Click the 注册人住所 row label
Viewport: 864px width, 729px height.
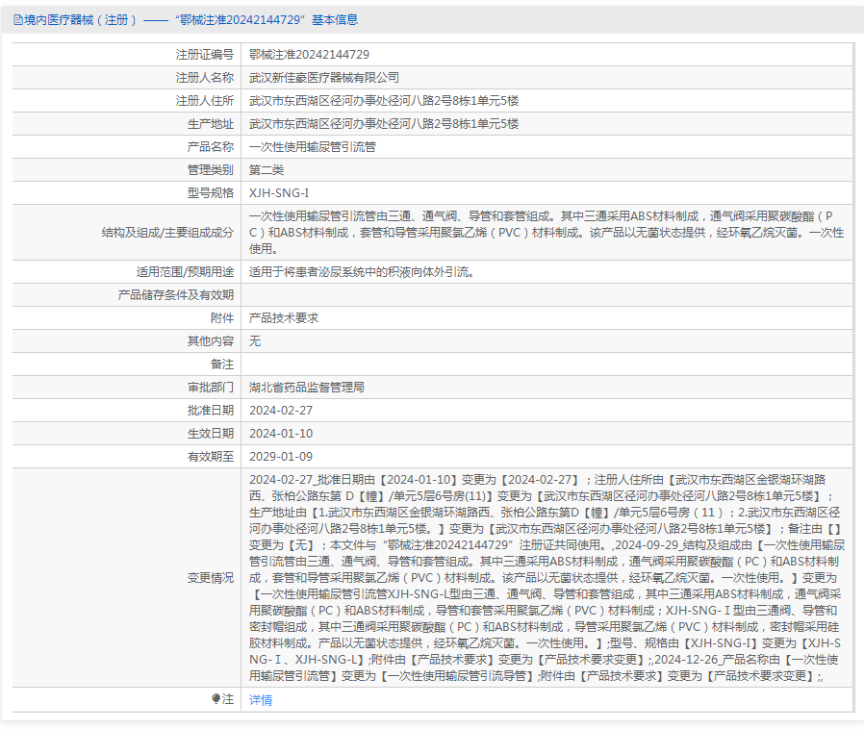(204, 101)
